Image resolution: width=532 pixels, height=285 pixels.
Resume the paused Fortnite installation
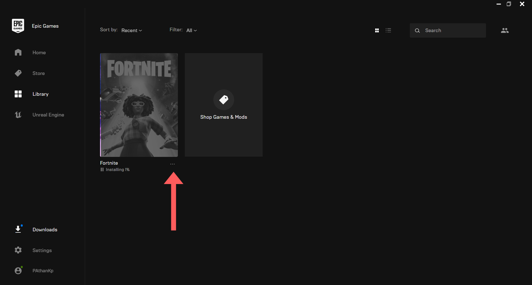(102, 169)
